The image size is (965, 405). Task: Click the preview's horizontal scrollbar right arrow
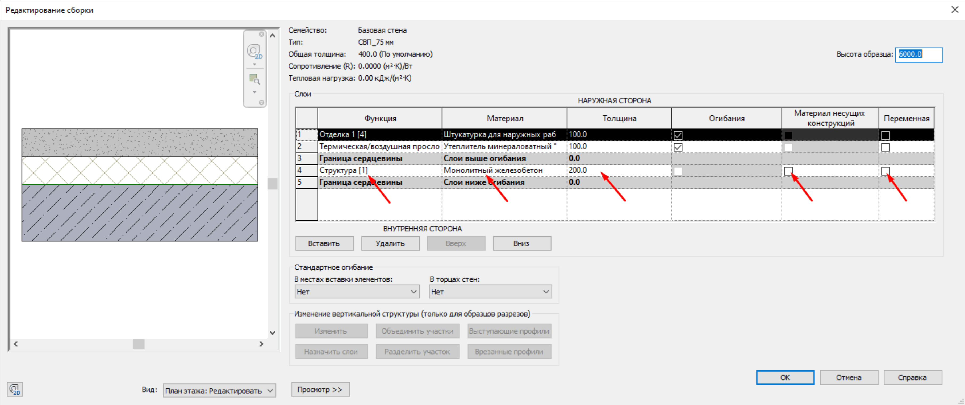click(261, 344)
